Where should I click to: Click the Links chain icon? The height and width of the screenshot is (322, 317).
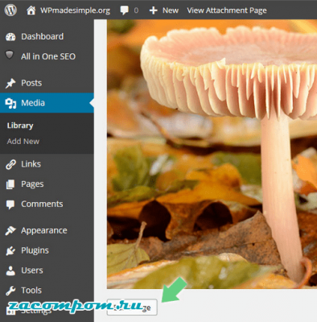10,164
